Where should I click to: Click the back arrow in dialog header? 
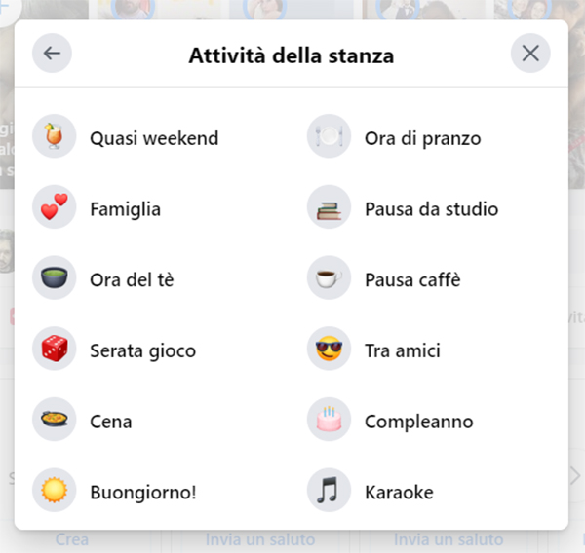click(52, 54)
